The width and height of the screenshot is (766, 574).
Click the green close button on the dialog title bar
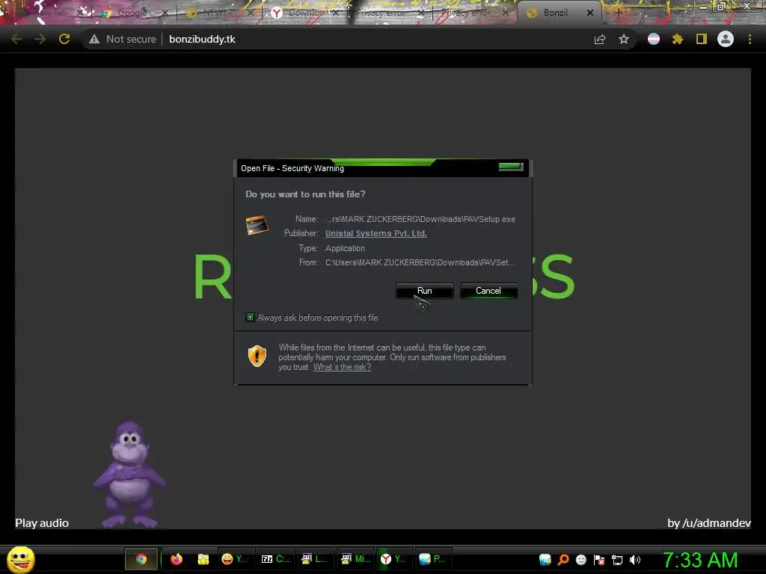coord(511,167)
